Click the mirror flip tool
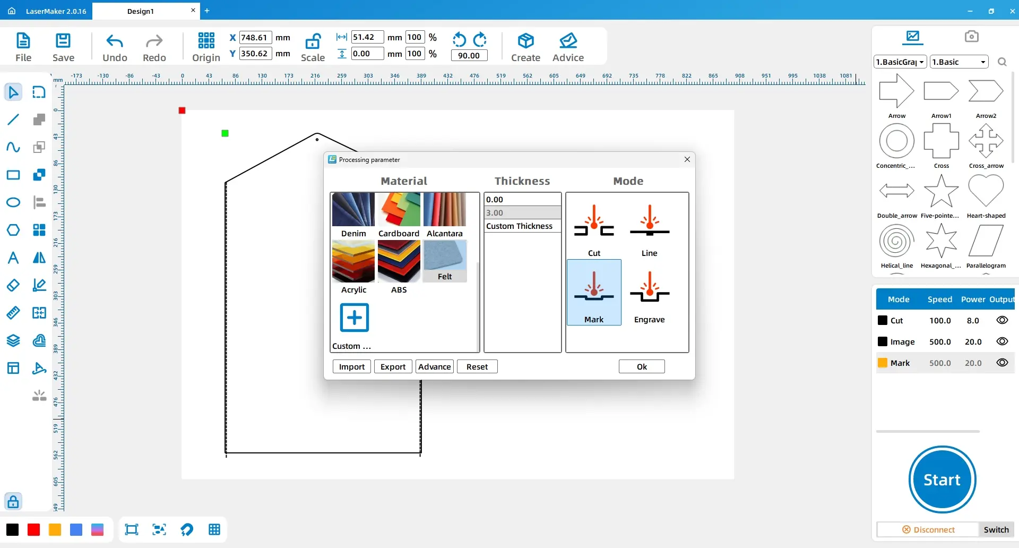Viewport: 1019px width, 548px height. 39,258
